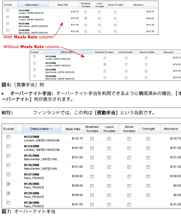This screenshot has height=216, width=181.
Task: Check Breakfast Provided for 01/25/2008 in Overnight table
Action: click(x=92, y=158)
